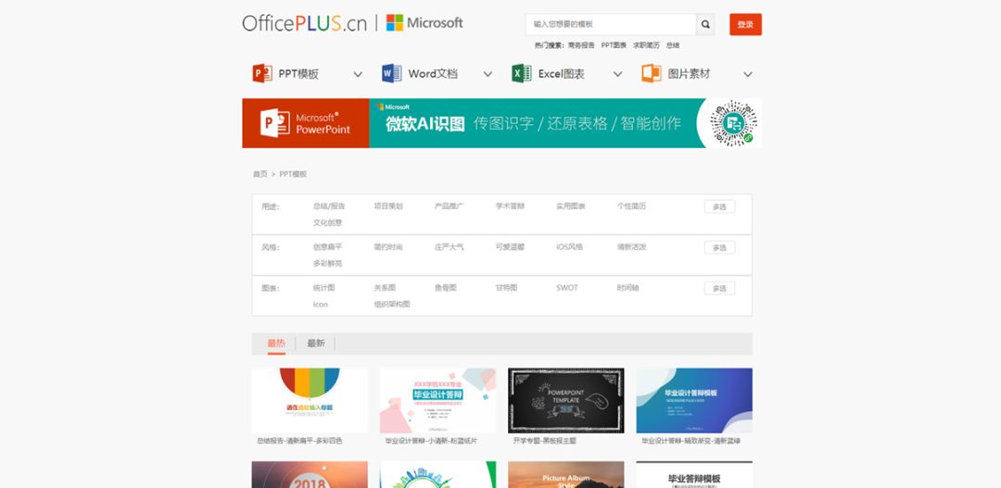Choose the 关系图 chart filter

[385, 288]
